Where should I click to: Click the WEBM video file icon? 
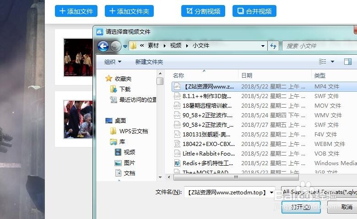click(177, 144)
